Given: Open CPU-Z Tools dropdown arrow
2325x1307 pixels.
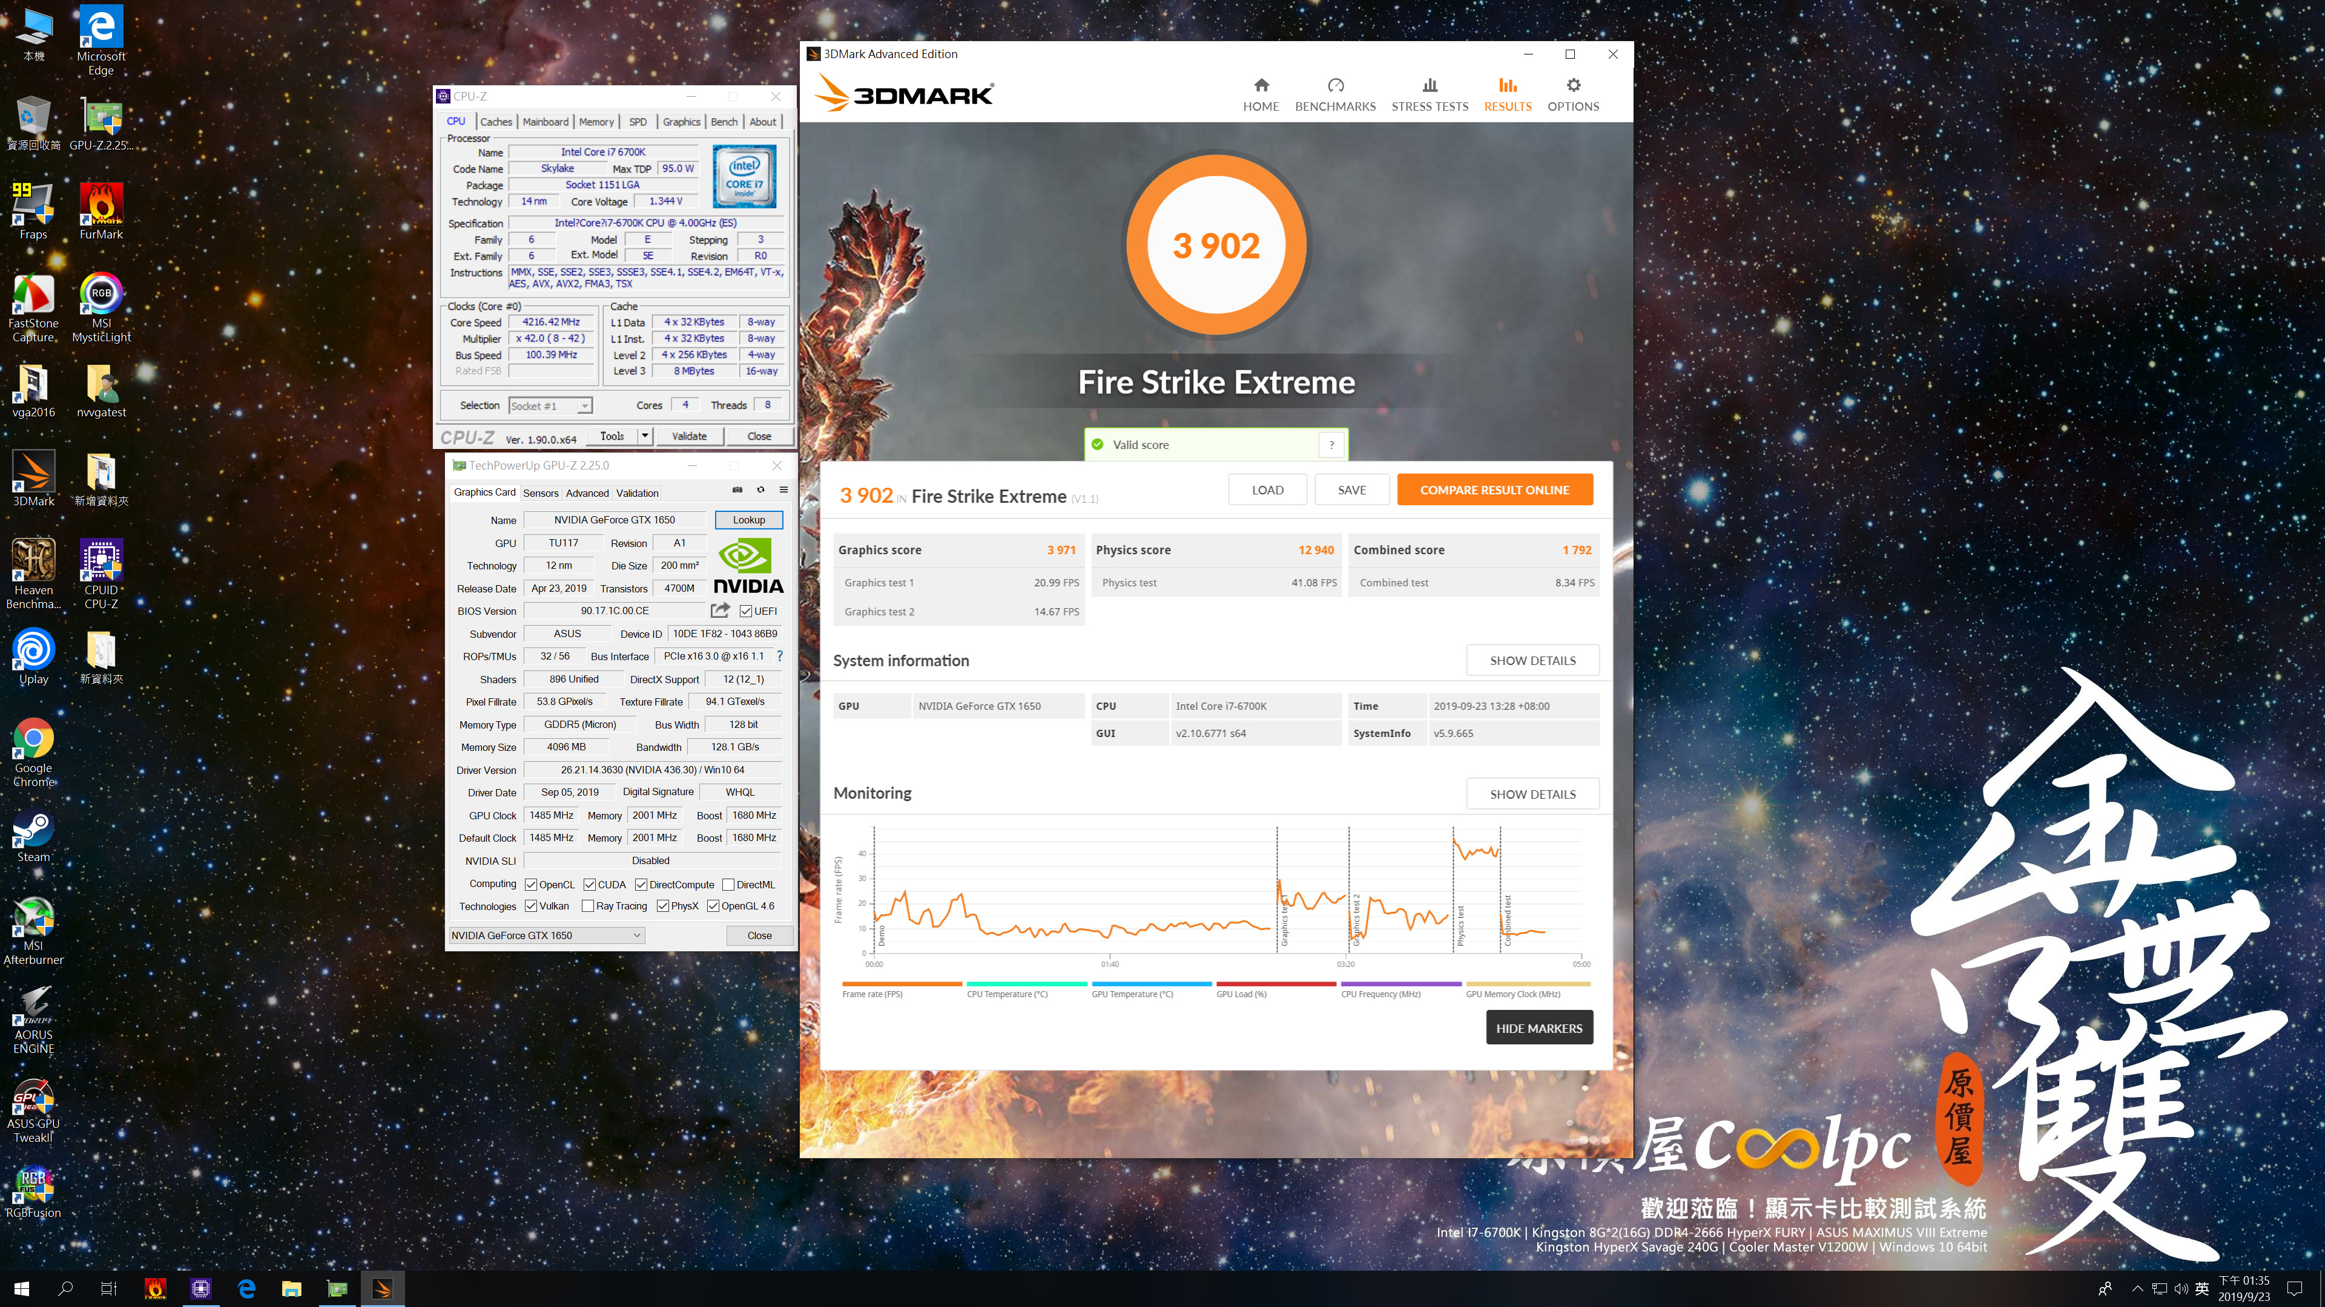Looking at the screenshot, I should click(x=644, y=436).
